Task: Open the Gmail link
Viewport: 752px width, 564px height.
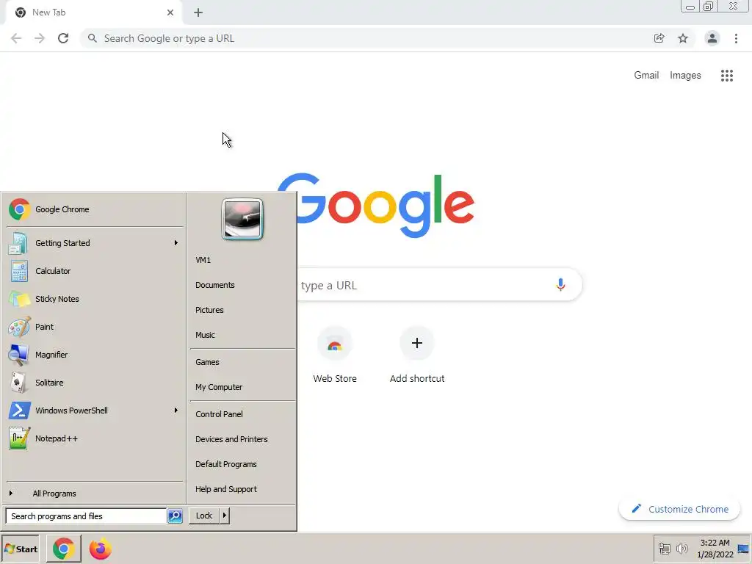Action: [x=646, y=76]
